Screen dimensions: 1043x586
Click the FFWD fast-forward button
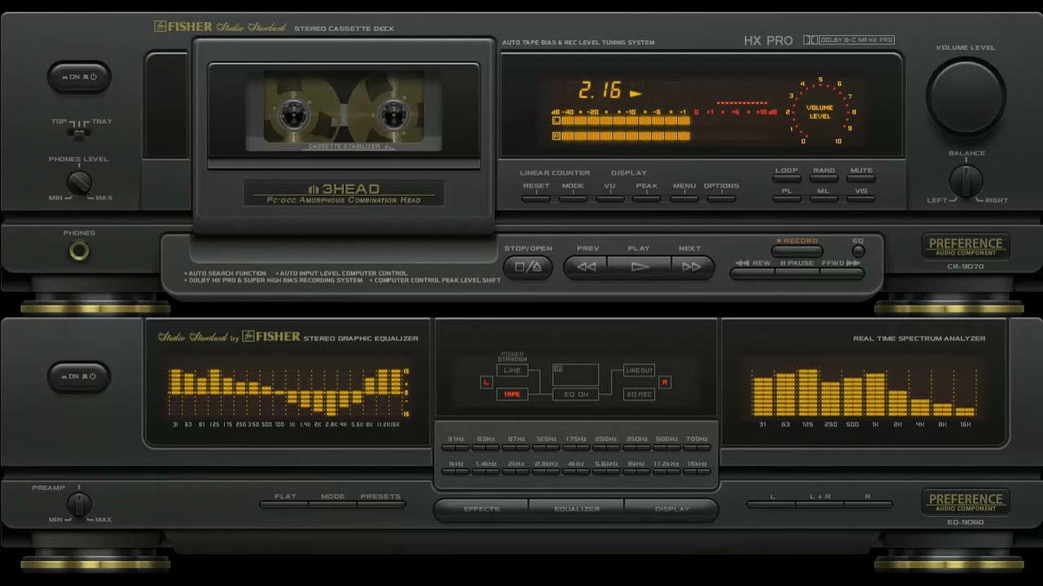(x=841, y=273)
